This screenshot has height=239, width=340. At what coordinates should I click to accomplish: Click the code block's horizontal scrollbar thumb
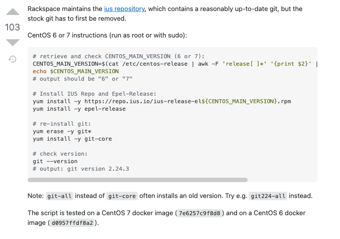(138, 180)
